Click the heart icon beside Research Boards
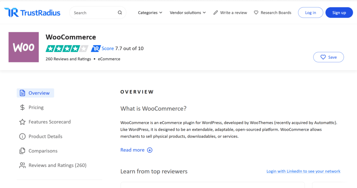 (x=256, y=13)
